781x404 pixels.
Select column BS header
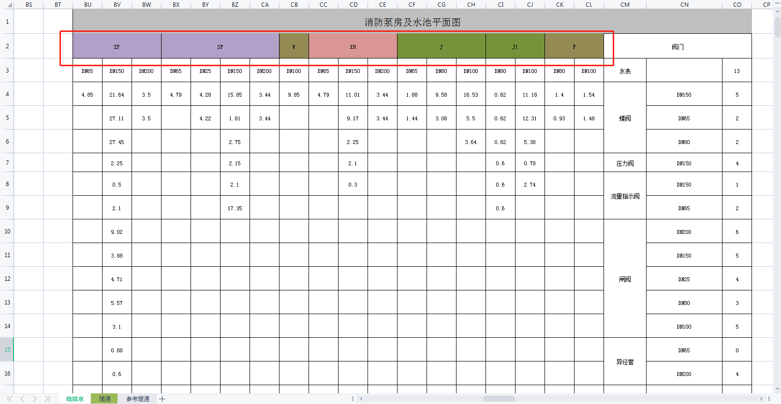point(29,4)
